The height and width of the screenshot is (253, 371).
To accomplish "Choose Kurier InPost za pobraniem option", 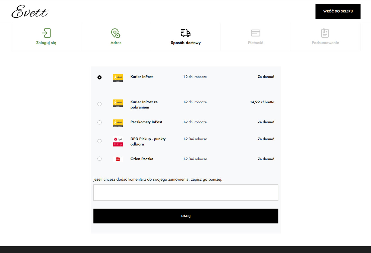I will click(x=100, y=104).
